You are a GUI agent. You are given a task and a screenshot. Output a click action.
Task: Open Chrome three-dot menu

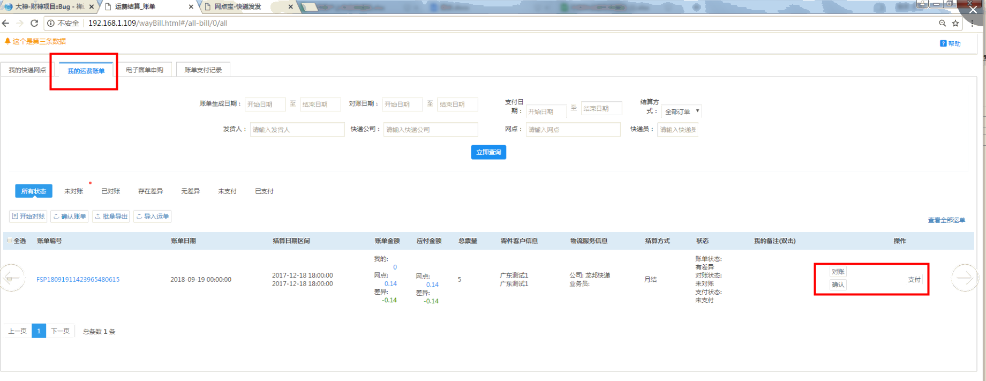coord(972,23)
